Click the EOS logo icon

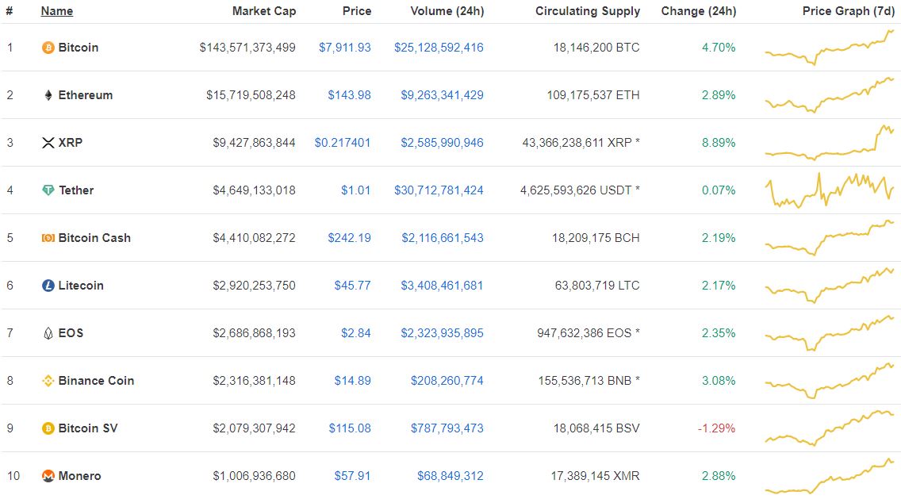tap(48, 333)
